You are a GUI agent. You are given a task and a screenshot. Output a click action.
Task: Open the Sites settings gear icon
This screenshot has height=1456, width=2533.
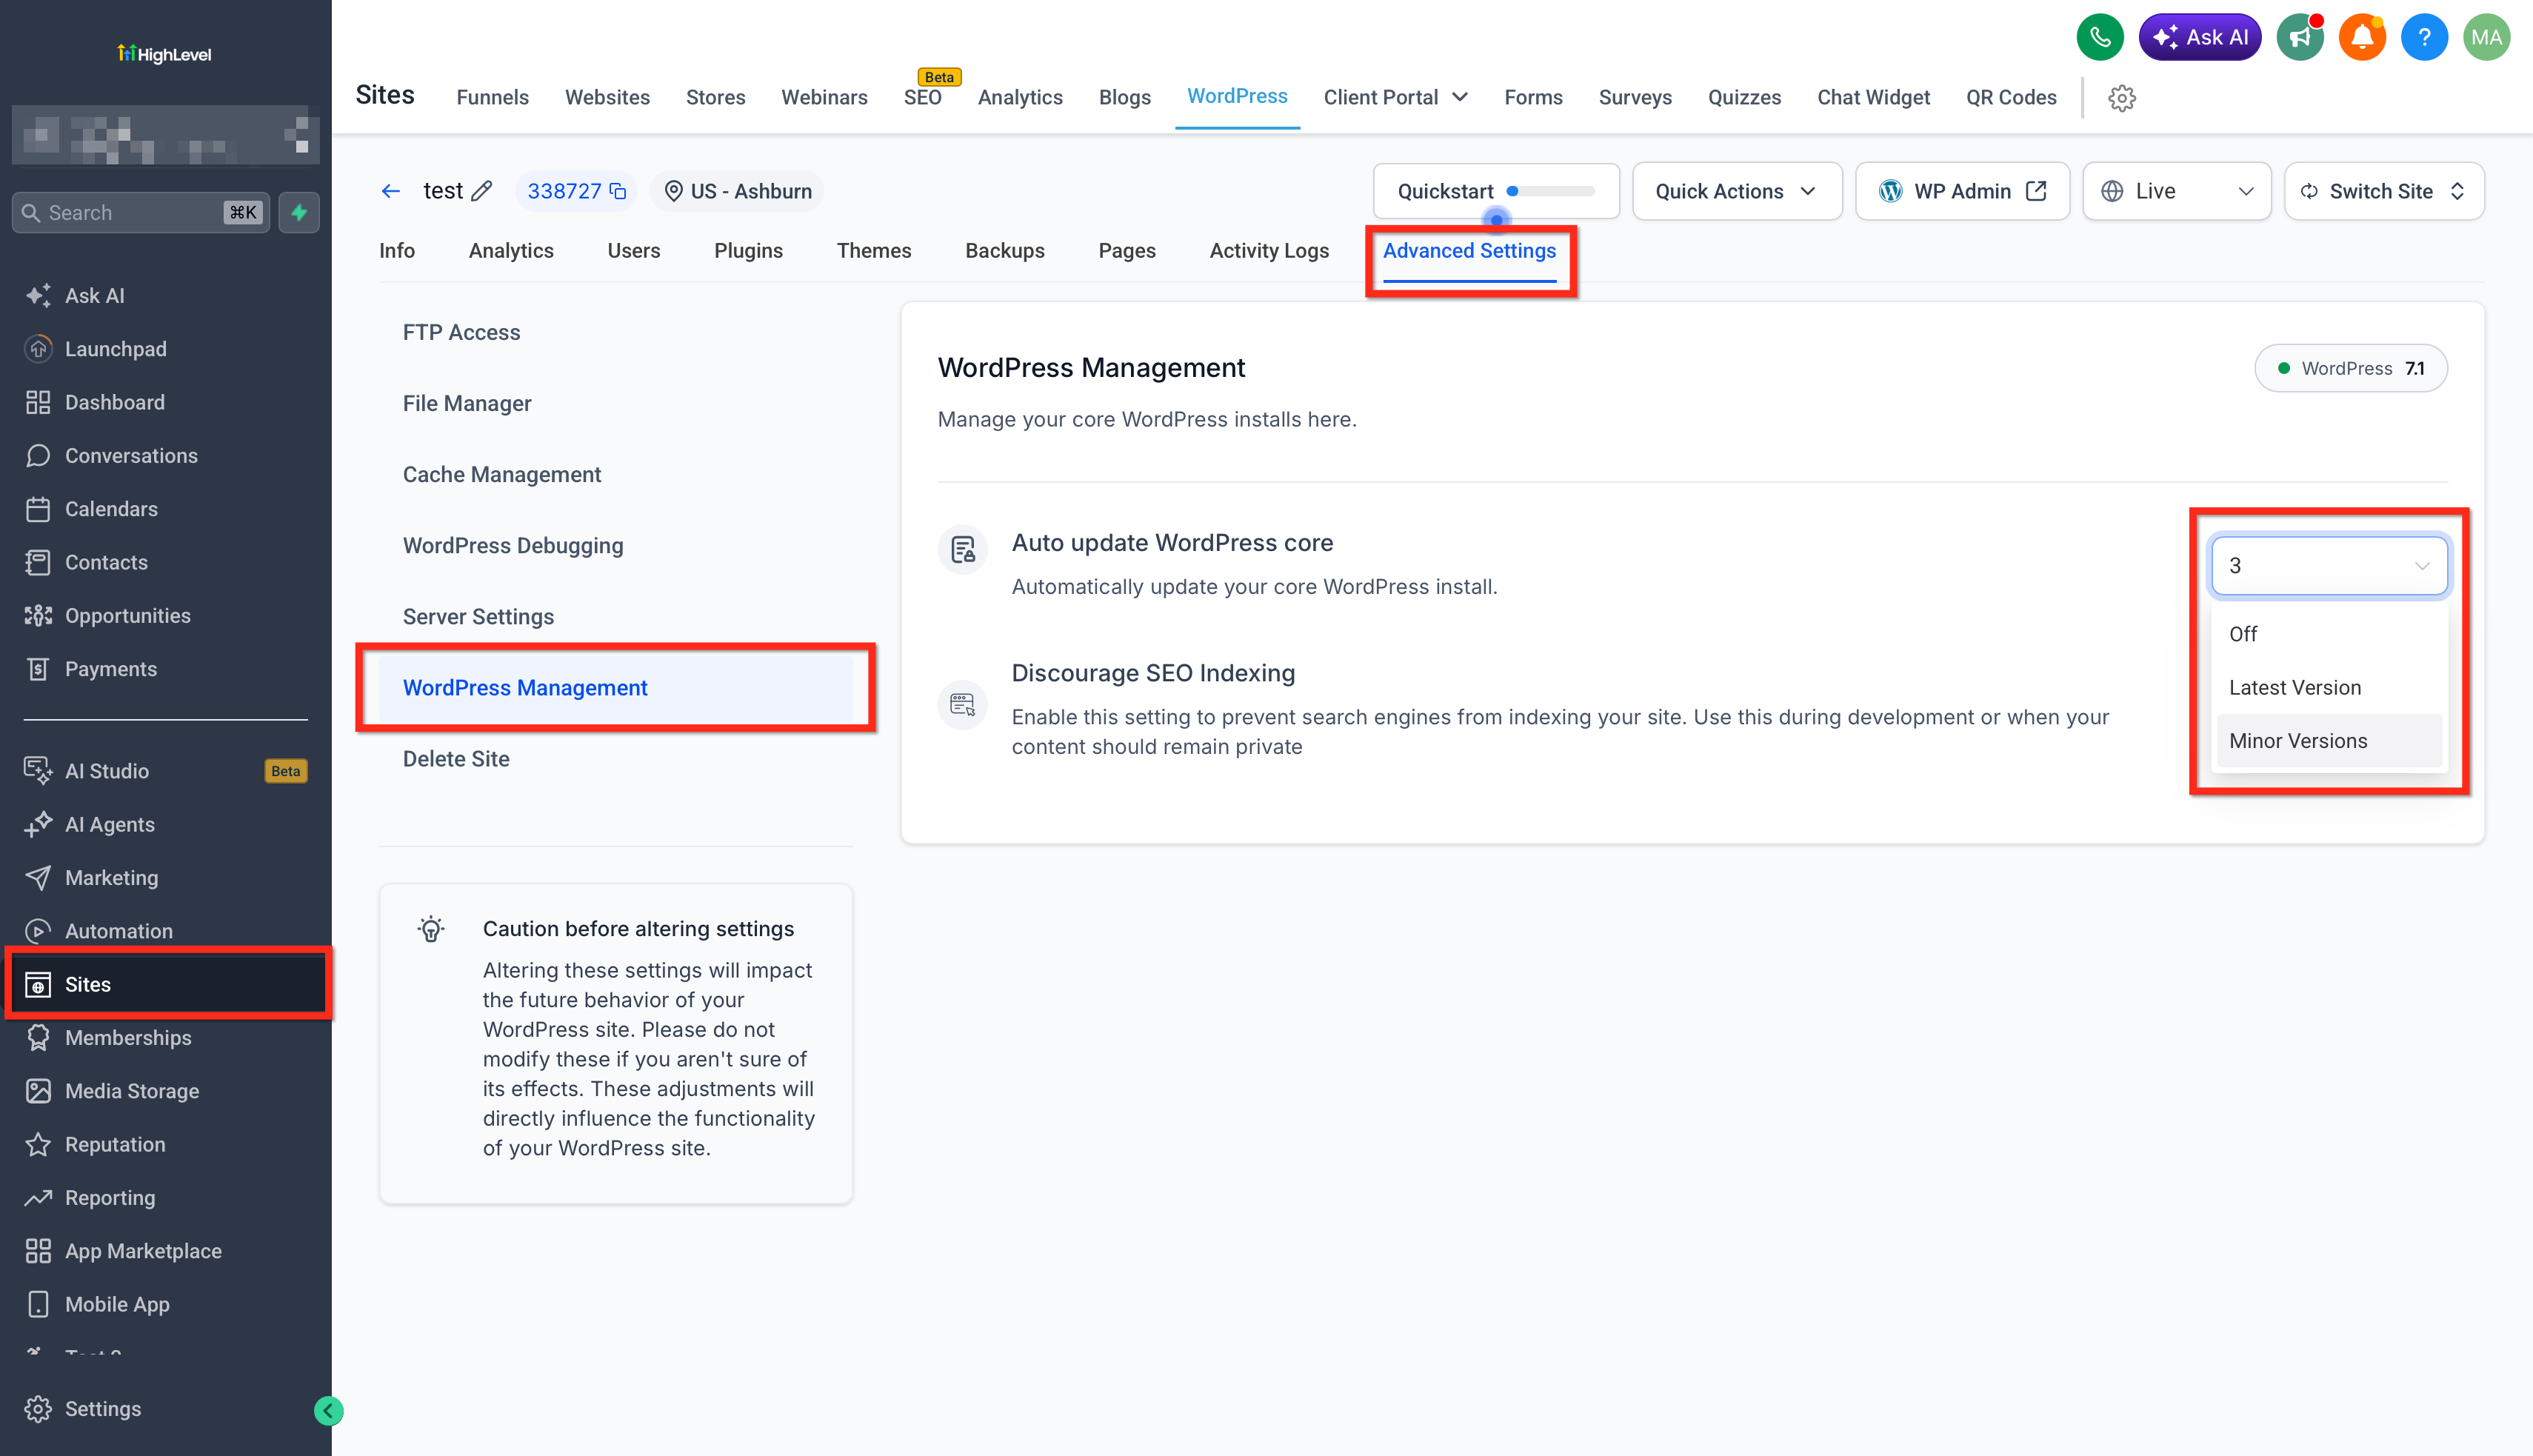click(2121, 98)
